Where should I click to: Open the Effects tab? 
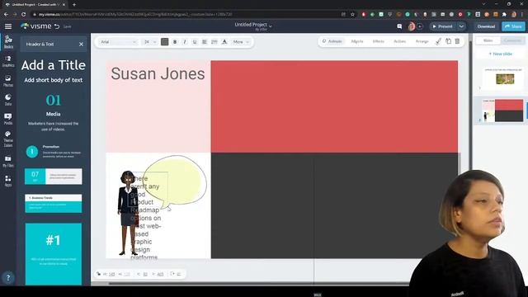[x=378, y=41]
